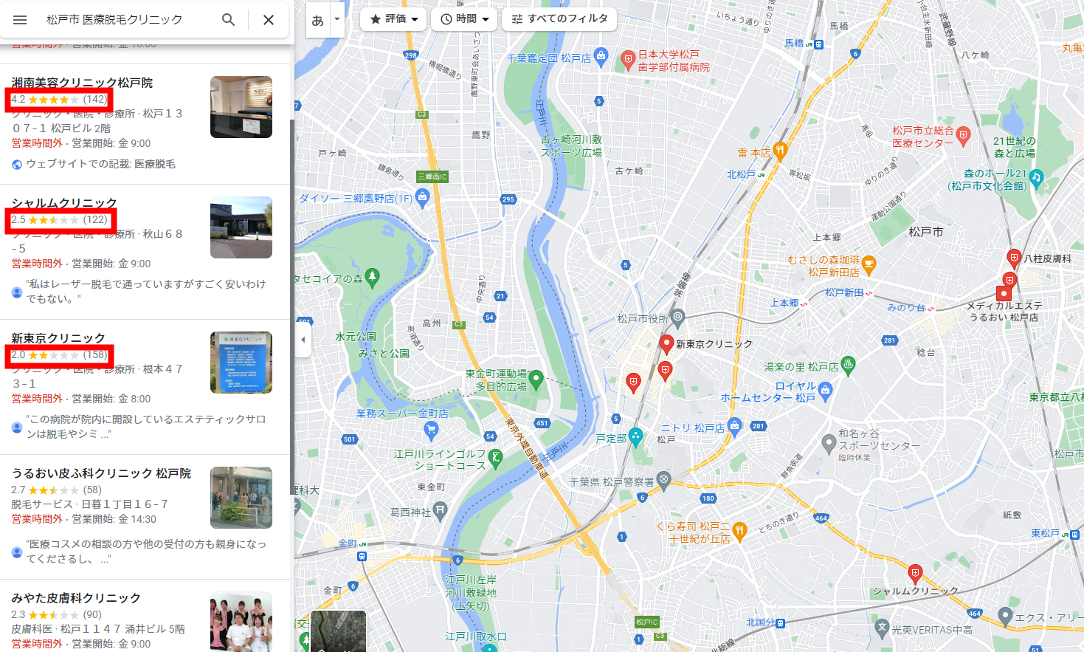The height and width of the screenshot is (652, 1084).
Task: Click メディカルエステ うるおい red square pin
Action: [x=1004, y=293]
